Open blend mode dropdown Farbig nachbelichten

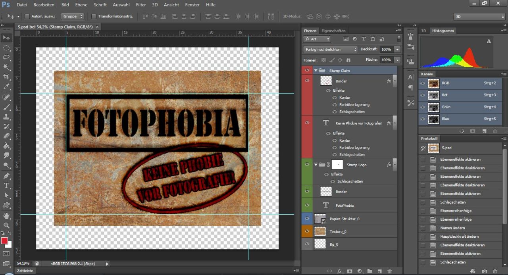[330, 50]
